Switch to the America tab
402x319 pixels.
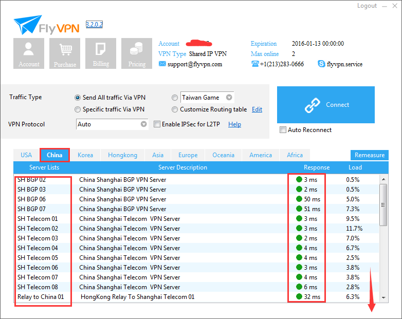[261, 155]
